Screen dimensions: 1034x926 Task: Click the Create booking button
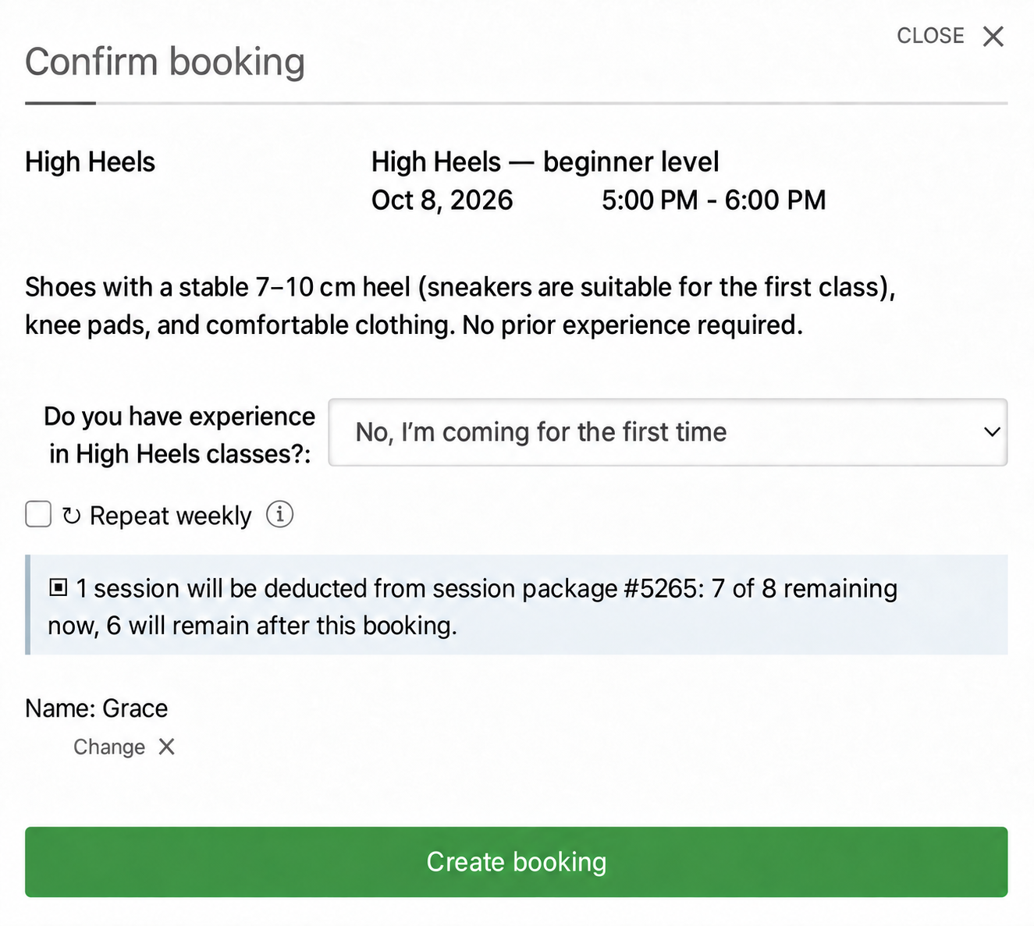click(x=516, y=861)
